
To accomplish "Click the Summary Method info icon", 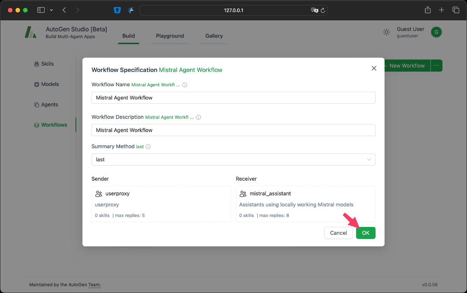I will tap(148, 146).
